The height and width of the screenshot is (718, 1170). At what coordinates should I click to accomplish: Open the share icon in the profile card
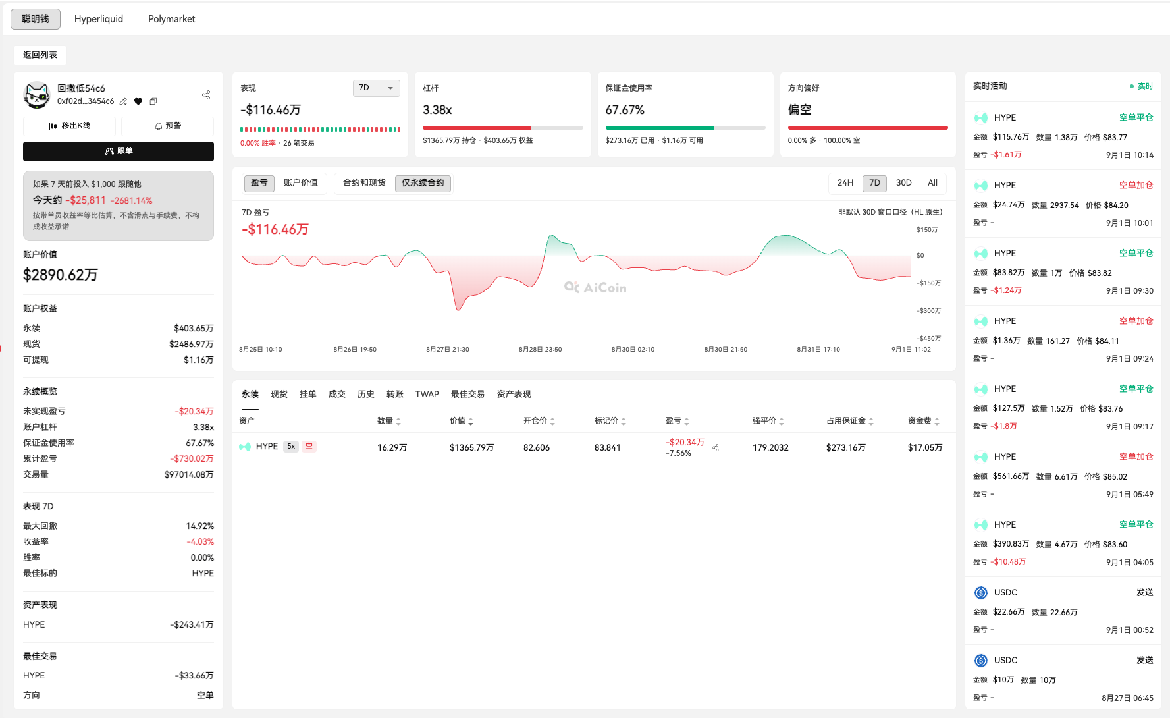[206, 95]
